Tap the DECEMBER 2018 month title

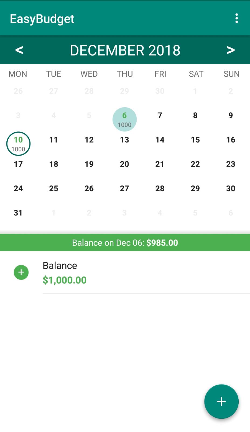coord(125,50)
